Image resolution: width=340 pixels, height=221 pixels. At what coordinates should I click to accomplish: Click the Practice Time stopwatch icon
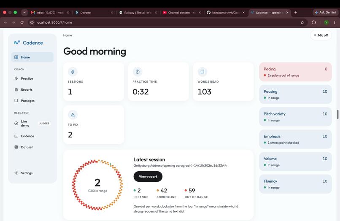(x=138, y=72)
